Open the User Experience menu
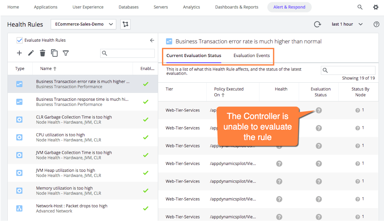This screenshot has height=221, width=384. click(x=88, y=7)
